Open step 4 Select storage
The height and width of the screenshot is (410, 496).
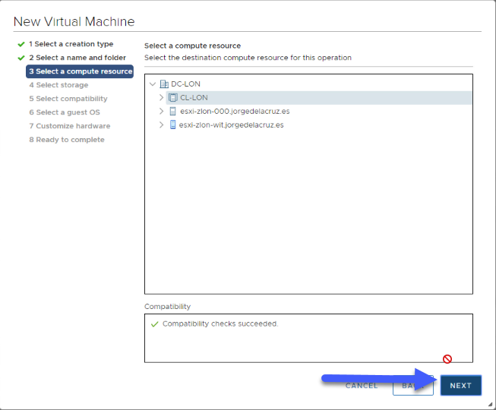(x=58, y=85)
